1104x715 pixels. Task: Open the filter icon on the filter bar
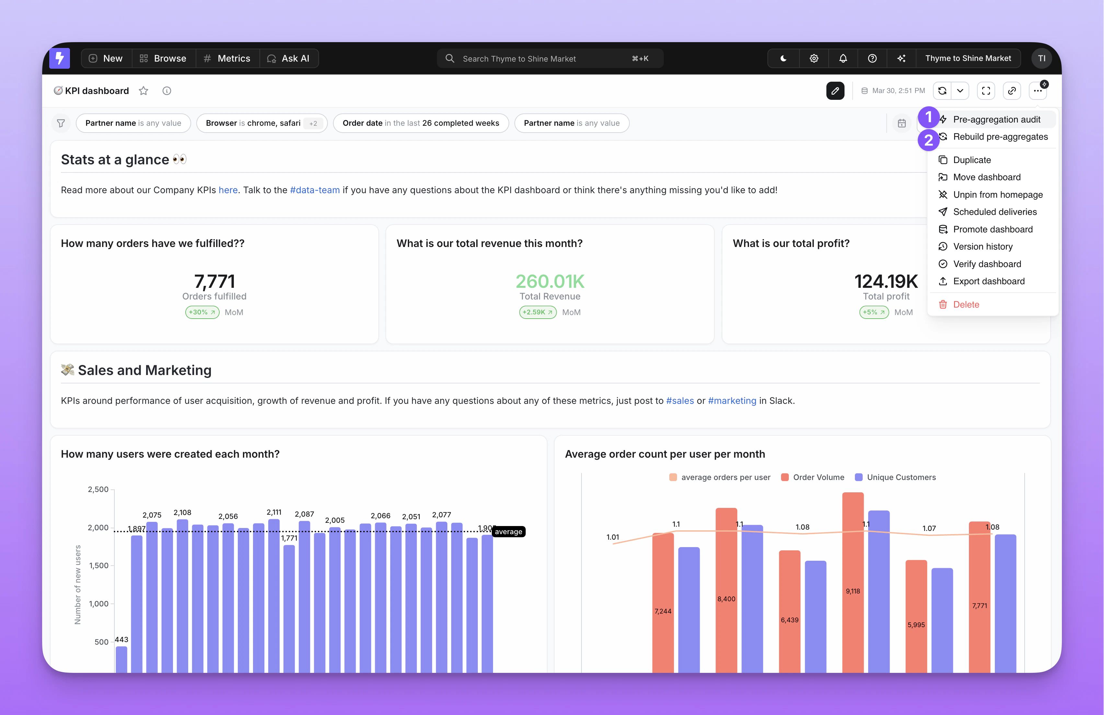[61, 123]
